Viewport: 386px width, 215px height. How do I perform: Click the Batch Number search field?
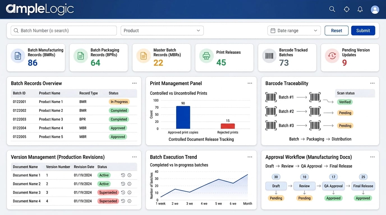click(x=64, y=31)
